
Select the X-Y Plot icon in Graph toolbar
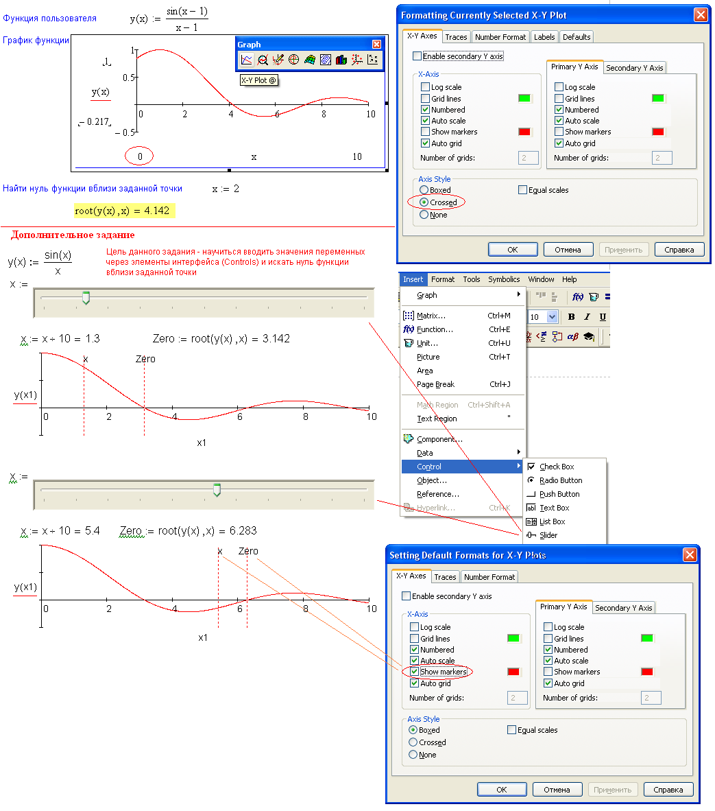point(247,60)
